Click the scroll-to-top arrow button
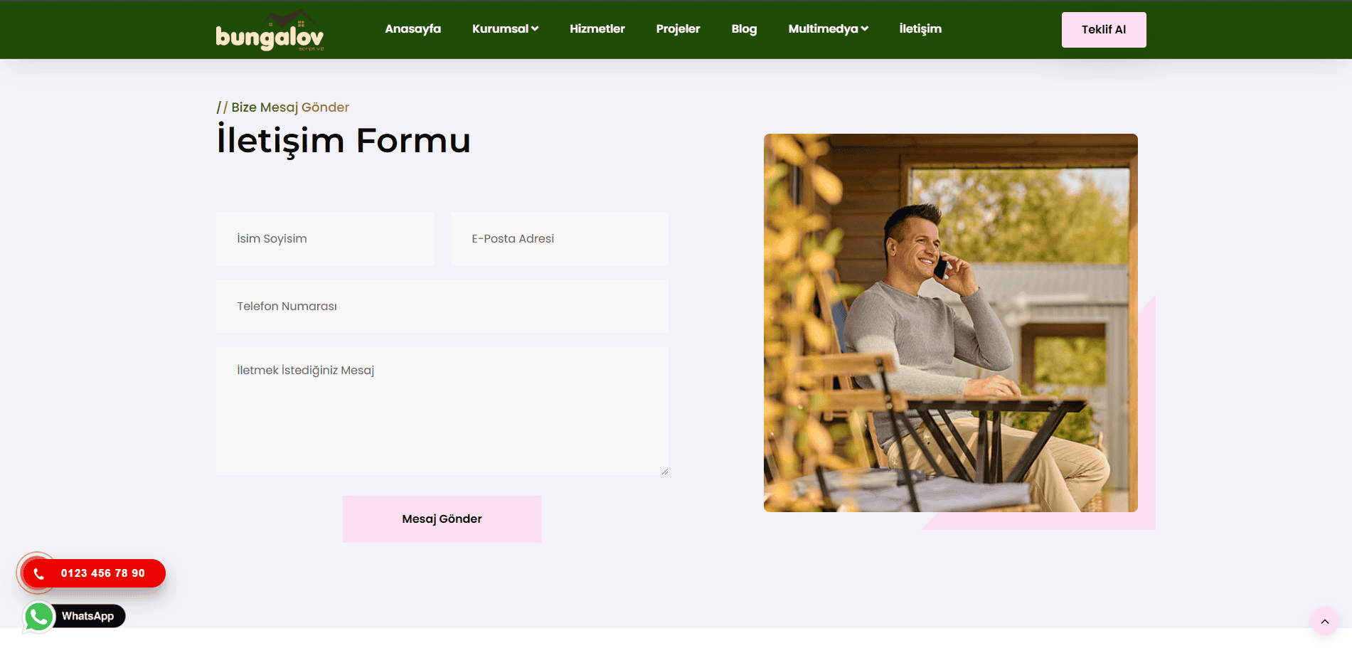The width and height of the screenshot is (1352, 648). [x=1325, y=622]
